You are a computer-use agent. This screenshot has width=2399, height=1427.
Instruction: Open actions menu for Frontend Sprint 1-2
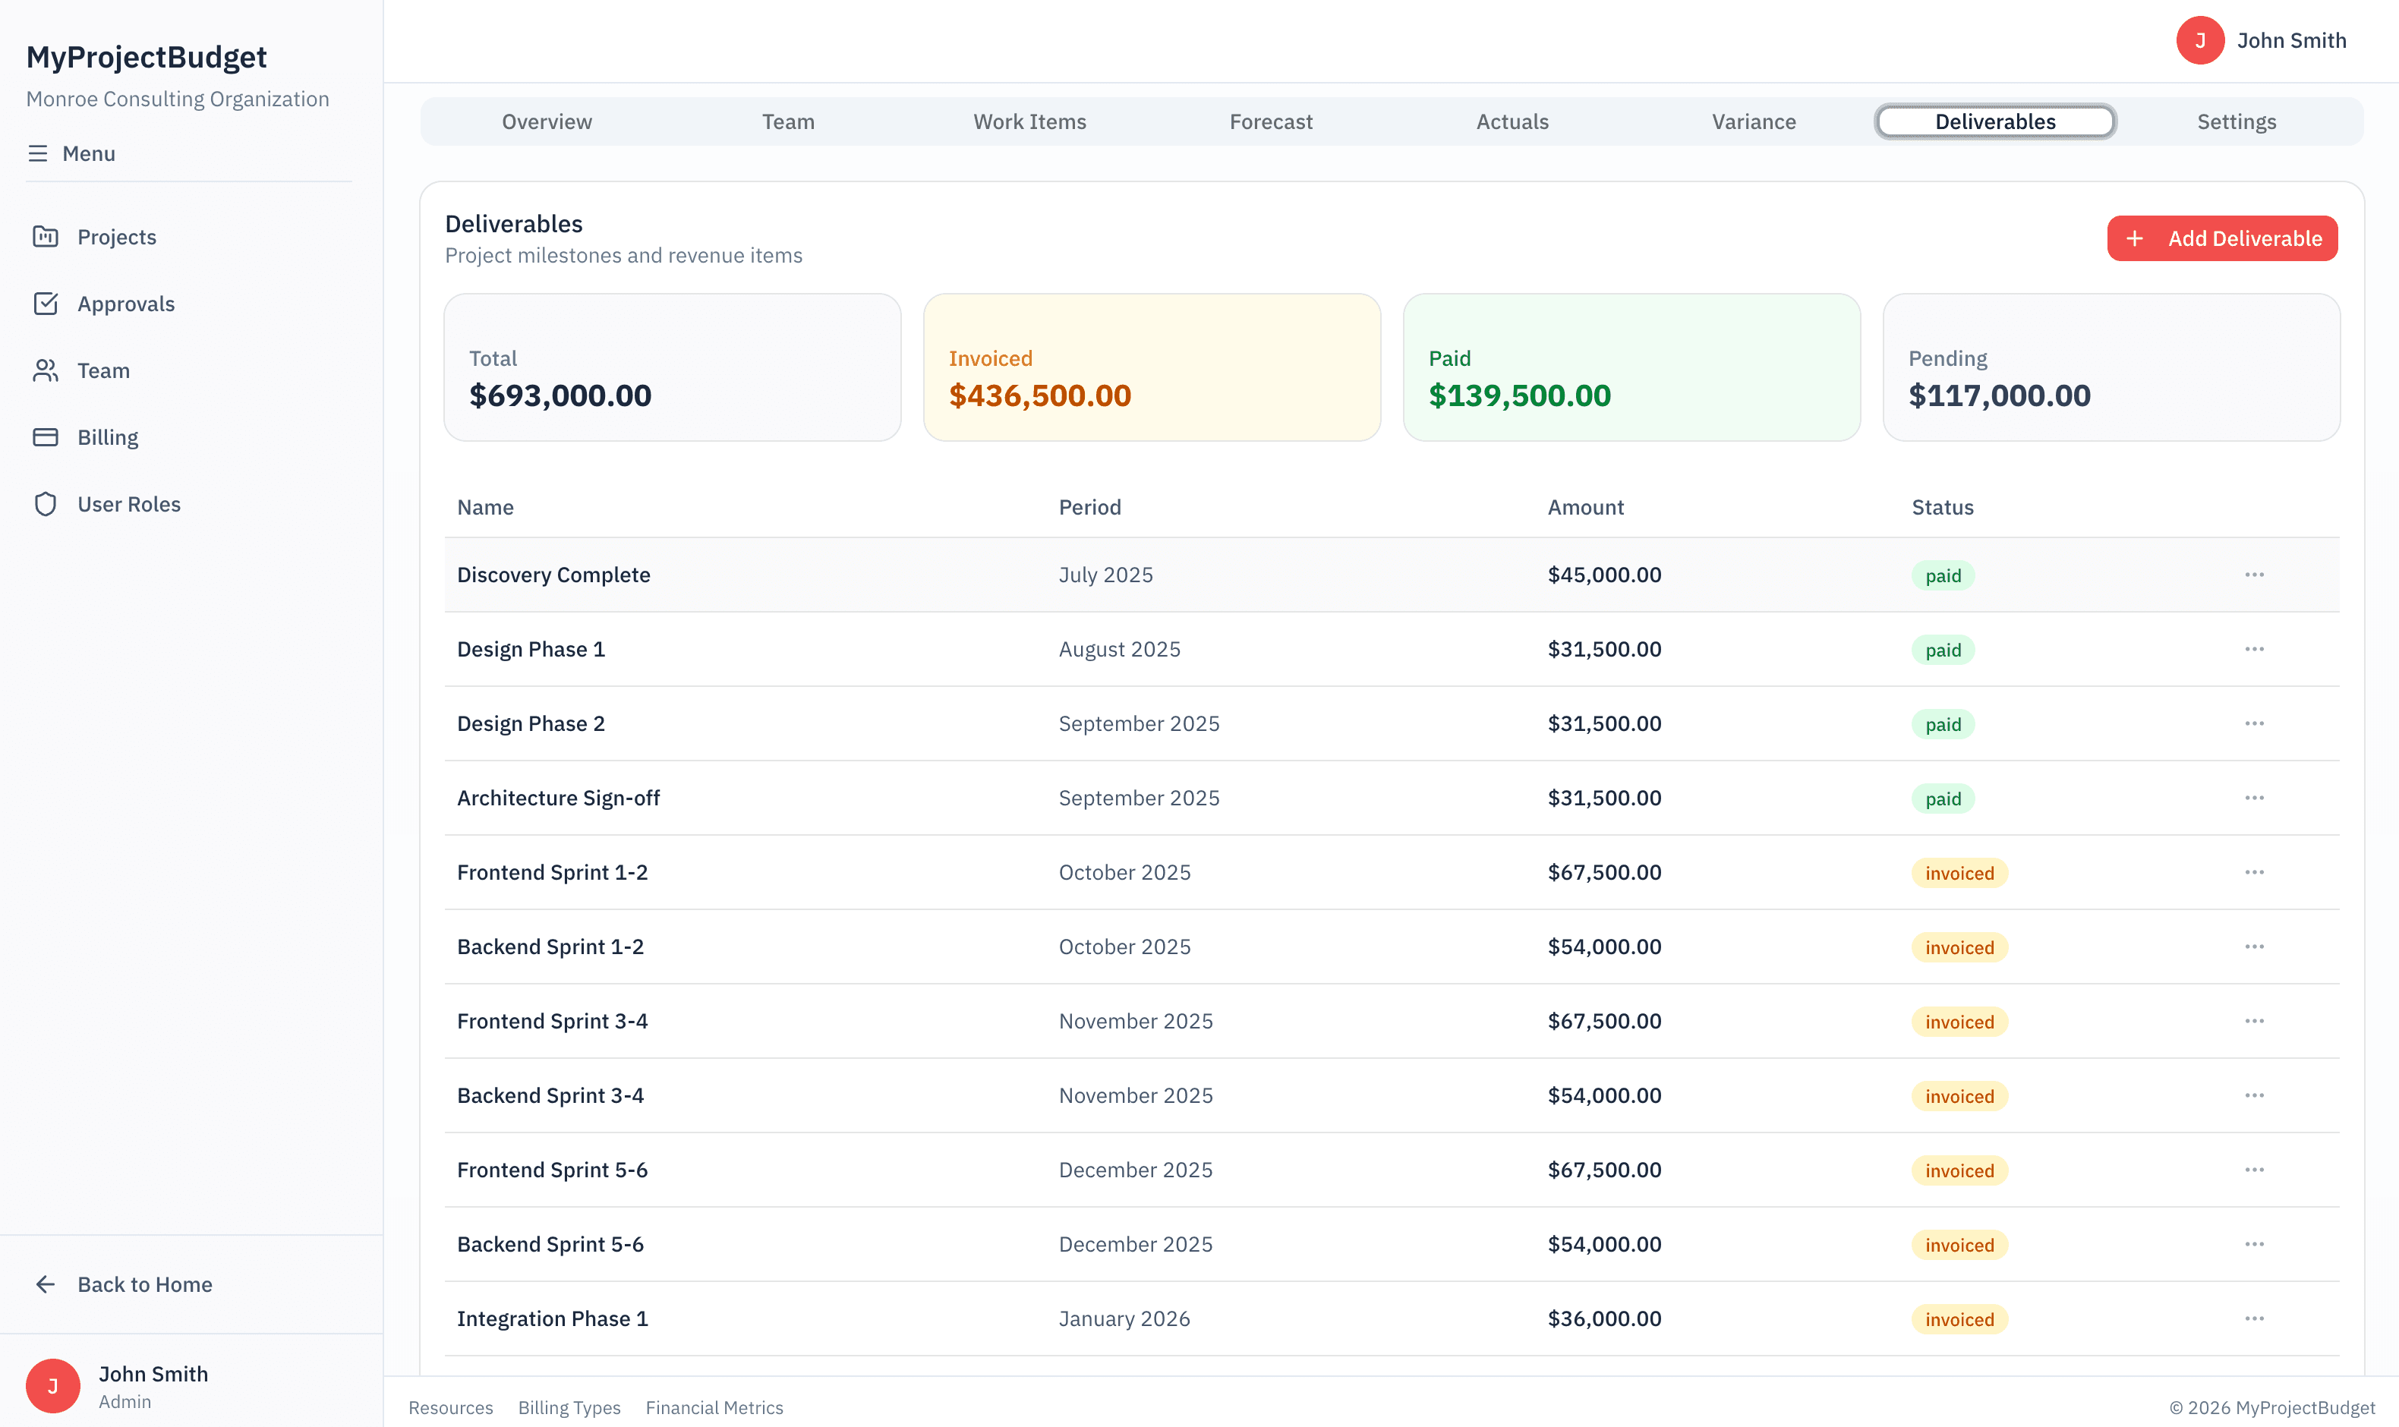point(2255,871)
